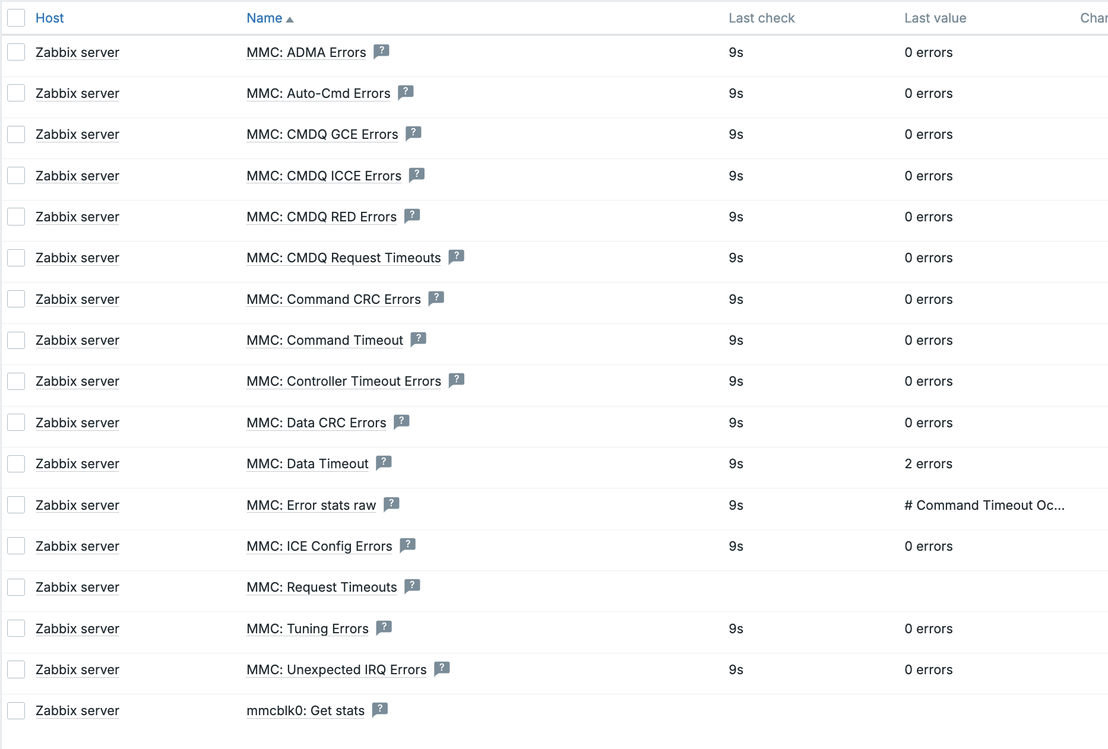Viewport: 1108px width, 749px height.
Task: Open help icon beside MMC: Error stats raw
Action: click(x=391, y=504)
